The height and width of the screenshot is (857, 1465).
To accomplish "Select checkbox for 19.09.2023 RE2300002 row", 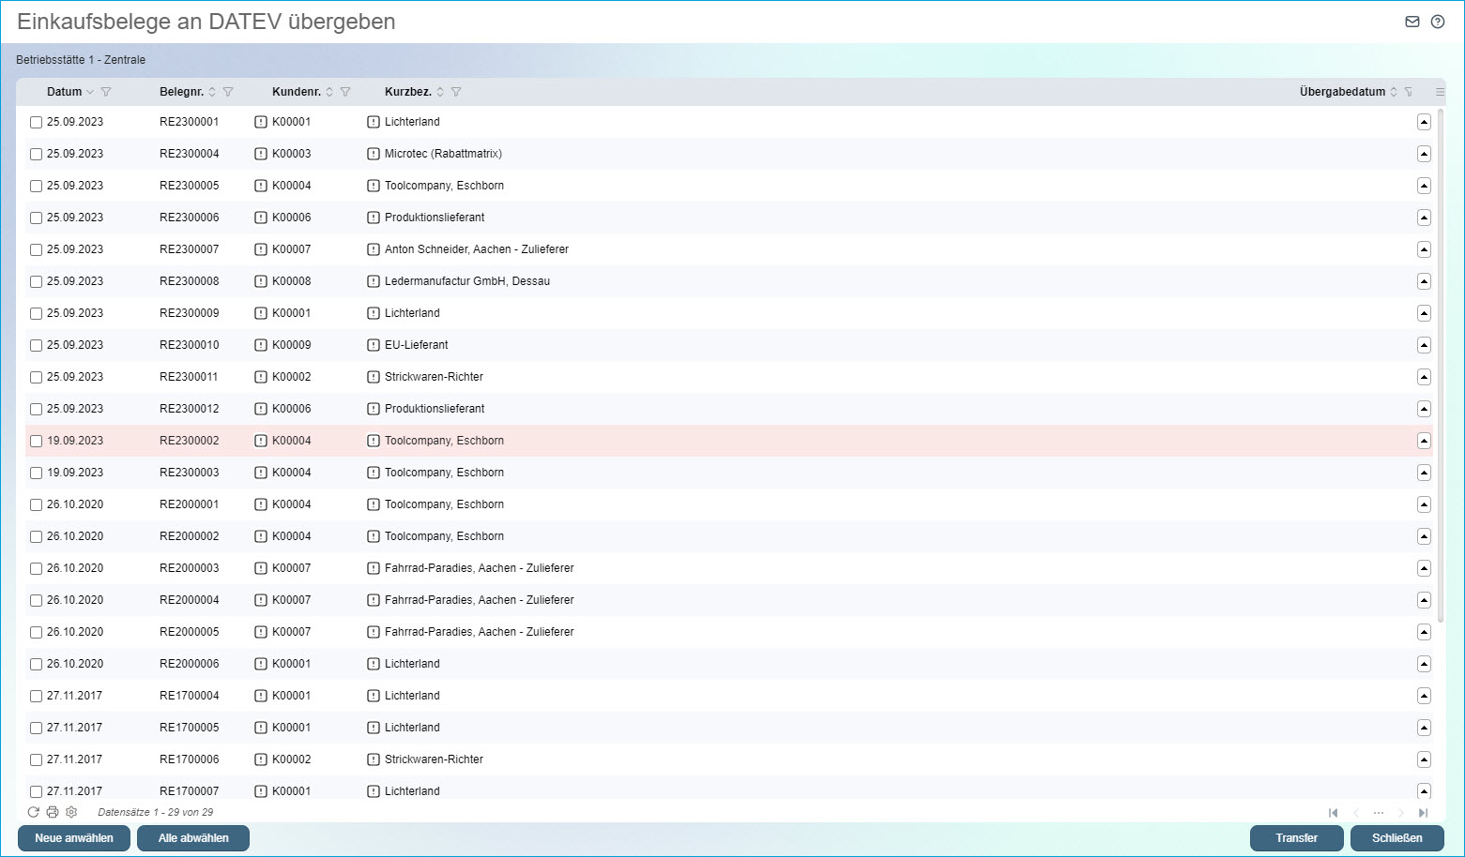I will (x=36, y=441).
